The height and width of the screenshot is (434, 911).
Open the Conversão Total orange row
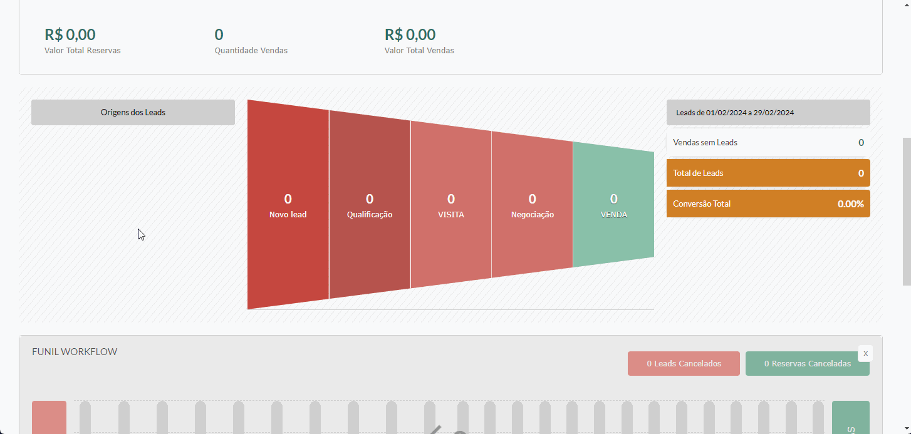tap(768, 204)
